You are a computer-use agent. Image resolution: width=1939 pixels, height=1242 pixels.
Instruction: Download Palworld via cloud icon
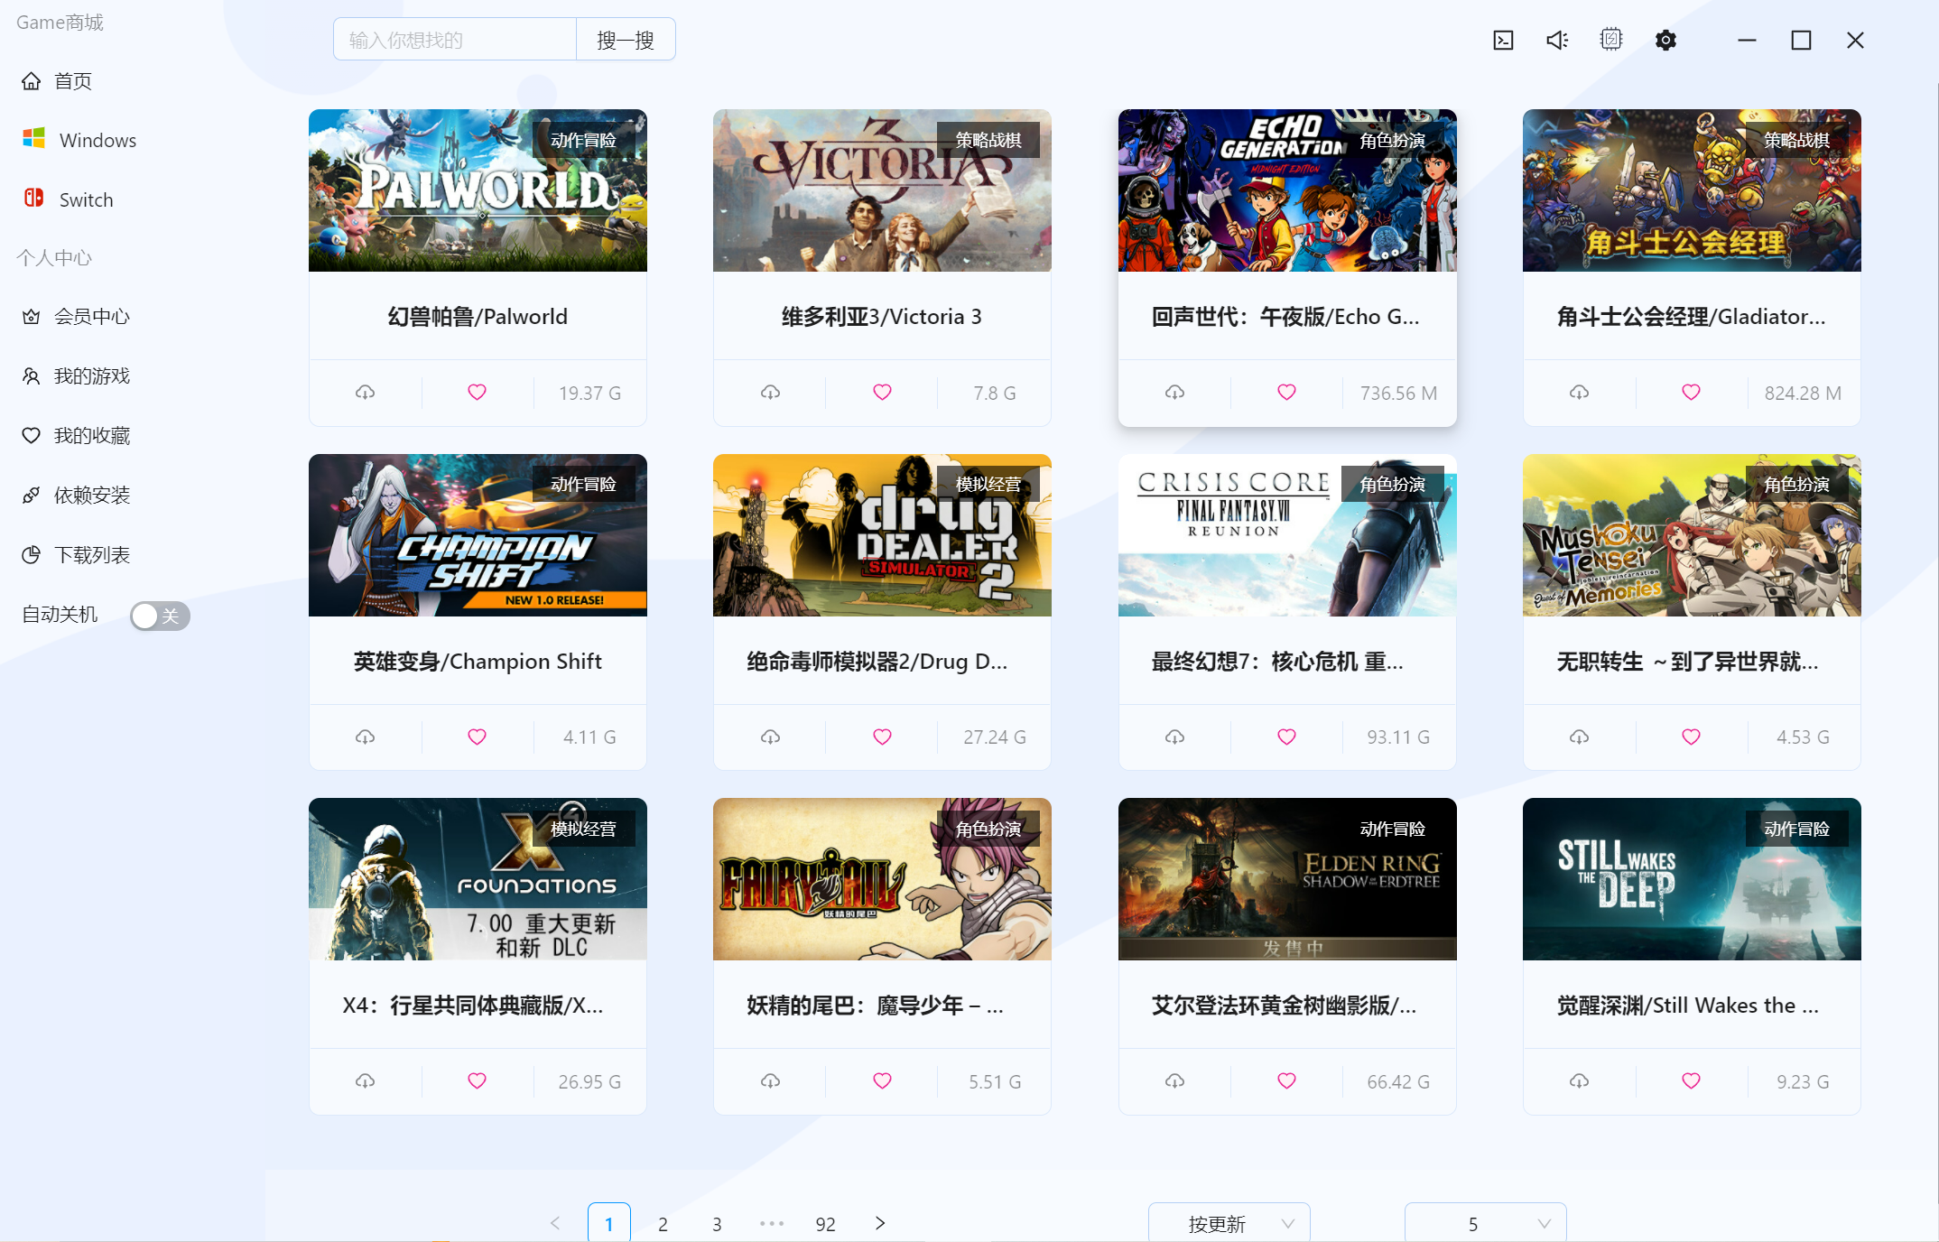click(365, 393)
